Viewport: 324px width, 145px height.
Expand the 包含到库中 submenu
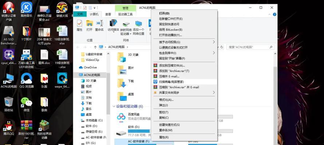pyautogui.click(x=214, y=53)
